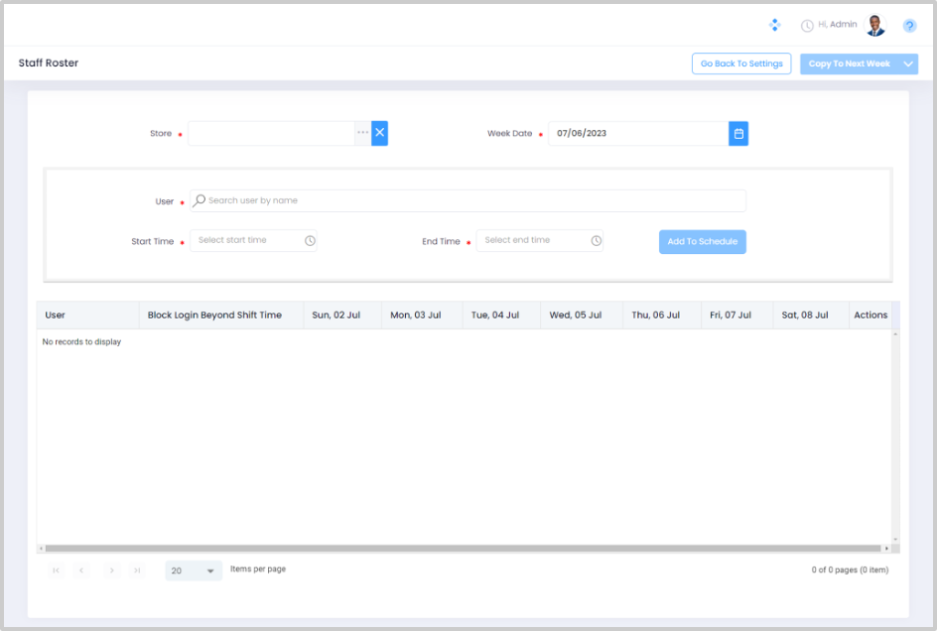Click the horizontal scrollbar under the table
937x631 pixels.
tap(464, 548)
